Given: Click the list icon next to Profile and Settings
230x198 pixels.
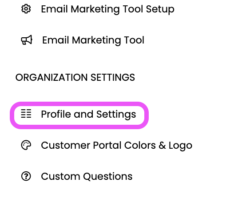Looking at the screenshot, I should point(26,114).
